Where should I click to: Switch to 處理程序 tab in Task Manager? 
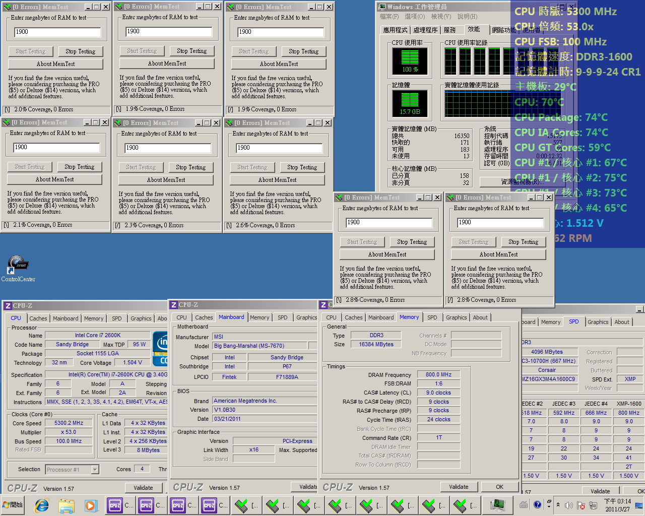[x=425, y=30]
